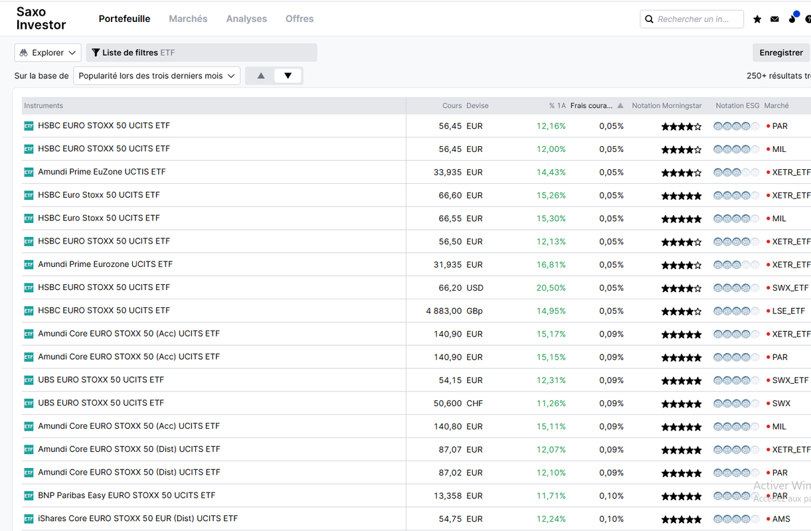This screenshot has width=811, height=531.
Task: Sort by the Notation ESG column header
Action: point(737,106)
